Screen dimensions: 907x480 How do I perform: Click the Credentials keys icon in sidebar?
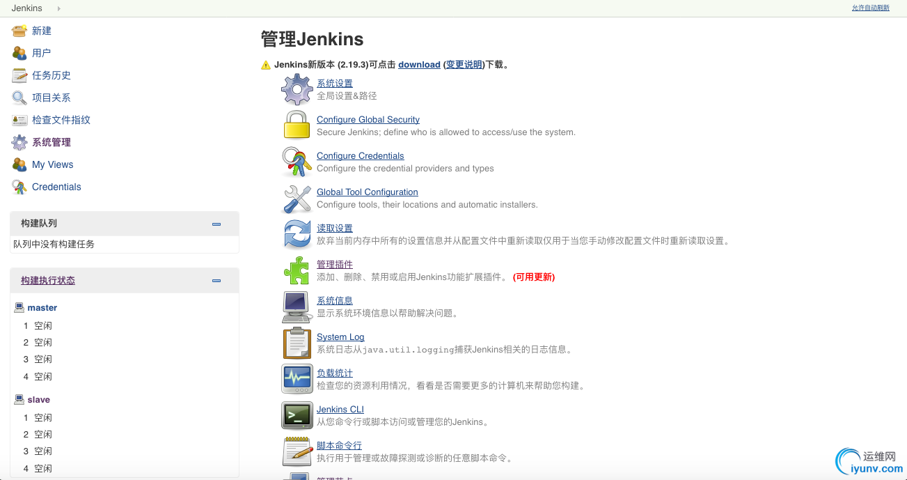(19, 187)
